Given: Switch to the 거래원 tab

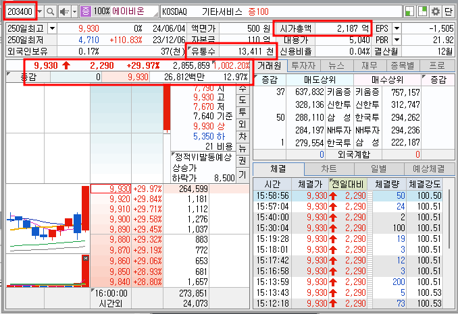Looking at the screenshot, I should pyautogui.click(x=270, y=65).
